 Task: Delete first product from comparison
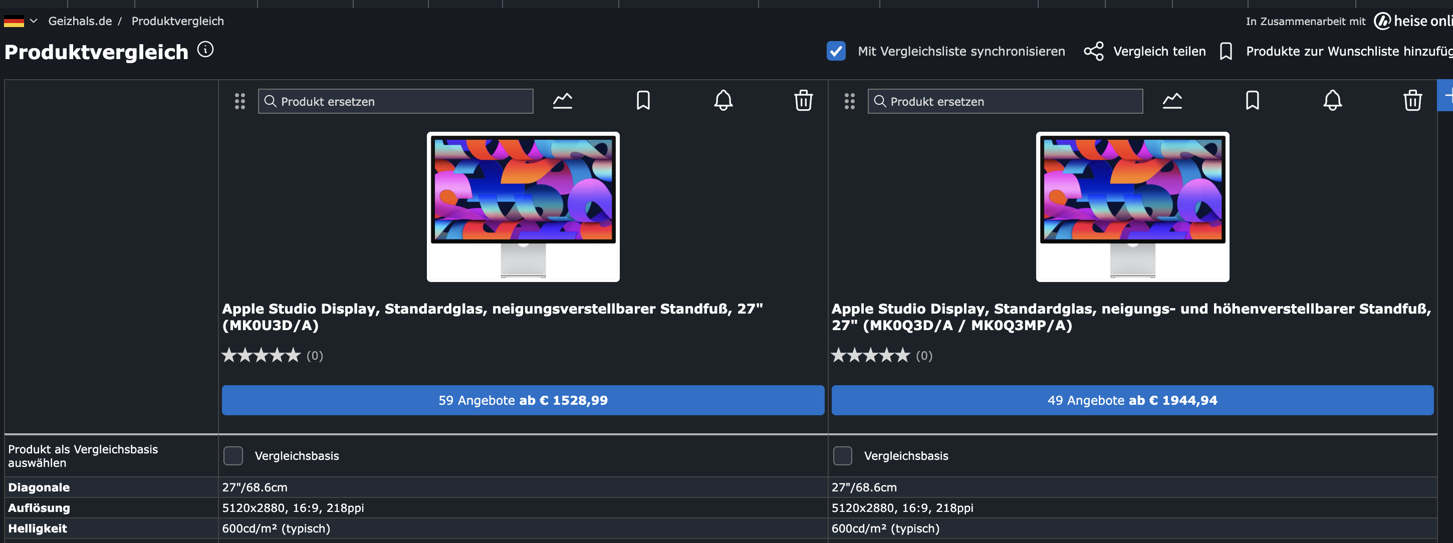pyautogui.click(x=803, y=101)
